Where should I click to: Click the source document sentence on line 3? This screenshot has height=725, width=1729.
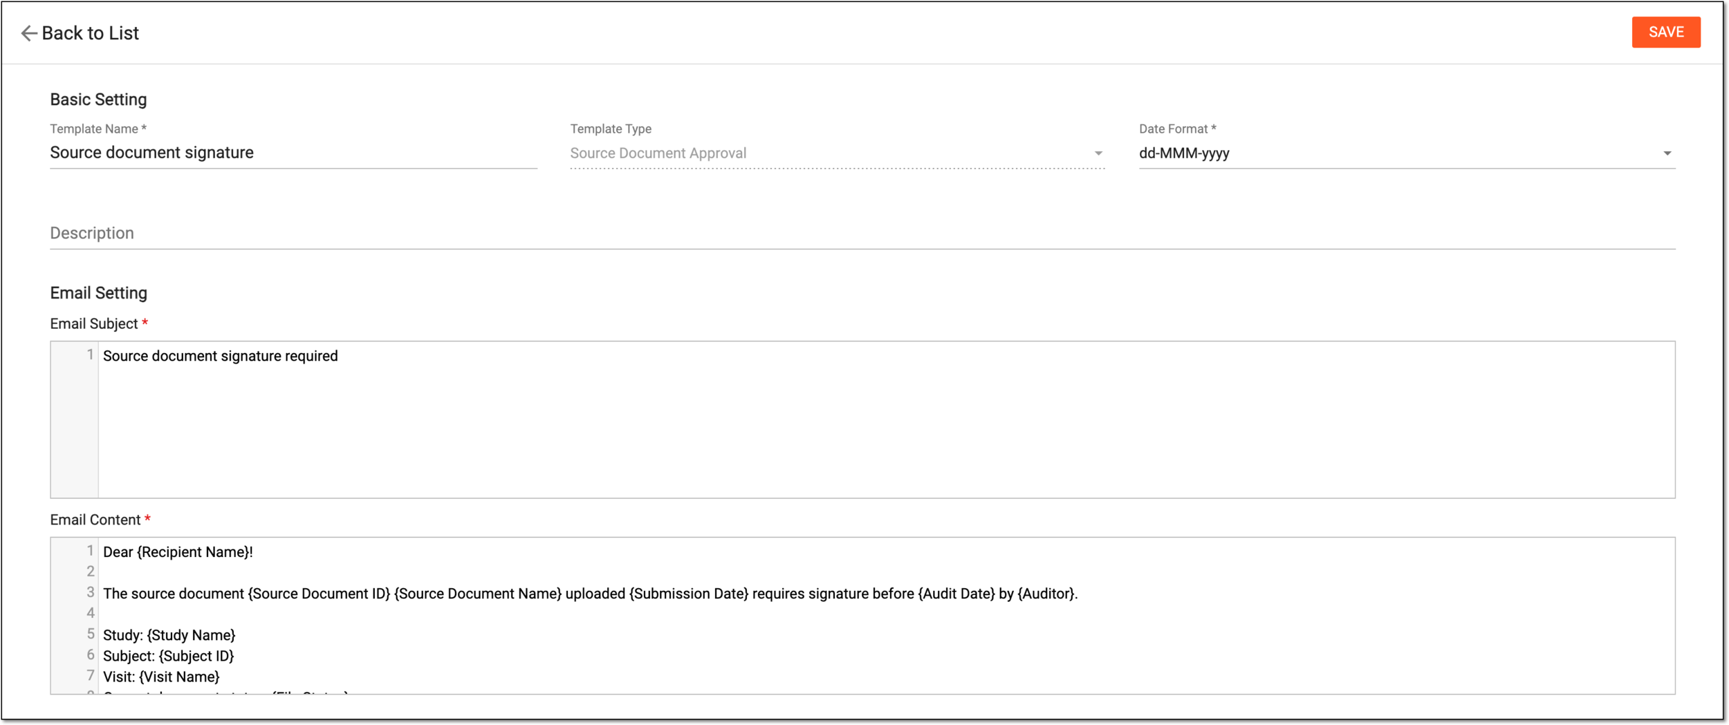590,594
